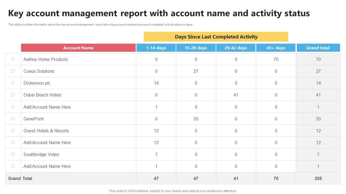The width and height of the screenshot is (346, 194).
Task: Select the 205 grand total cell
Action: coord(318,178)
